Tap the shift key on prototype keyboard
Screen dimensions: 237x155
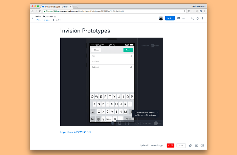click(x=93, y=112)
